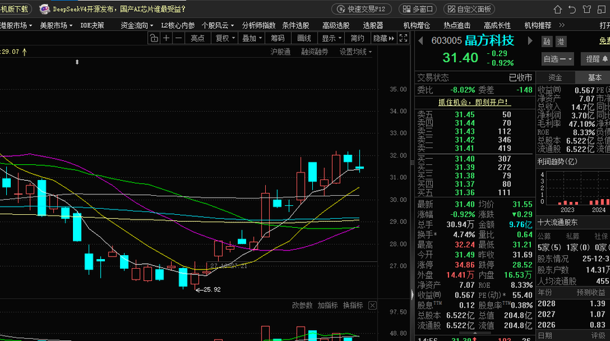Click 十大流通股东 heading
610x341 pixels.
(558, 222)
